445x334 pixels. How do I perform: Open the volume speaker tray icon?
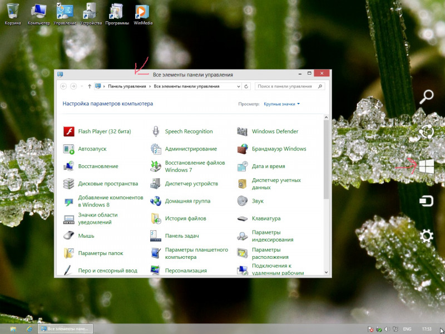point(387,329)
